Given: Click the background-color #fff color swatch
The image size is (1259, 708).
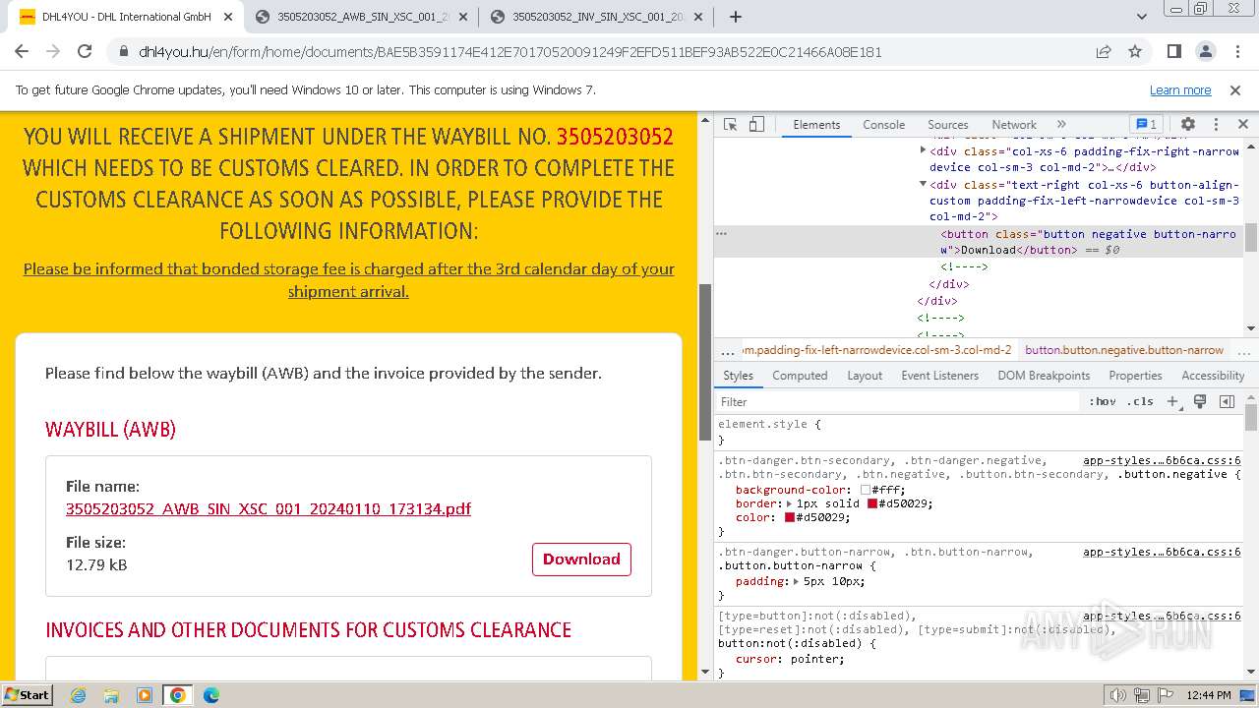Looking at the screenshot, I should click(866, 490).
